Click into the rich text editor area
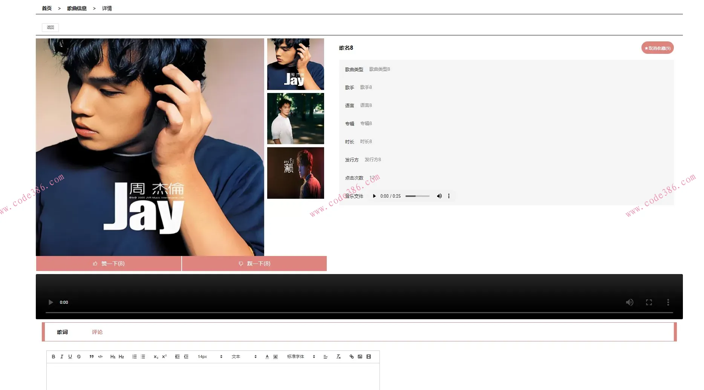Image resolution: width=704 pixels, height=390 pixels. (213, 376)
